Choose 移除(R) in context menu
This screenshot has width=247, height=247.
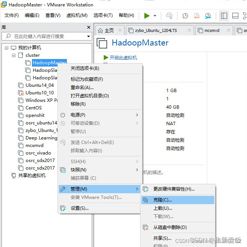[x=100, y=104]
